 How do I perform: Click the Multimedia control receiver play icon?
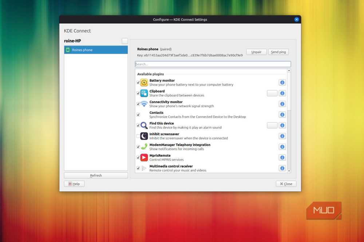pyautogui.click(x=144, y=168)
